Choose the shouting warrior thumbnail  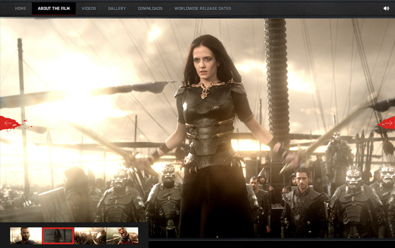point(122,236)
